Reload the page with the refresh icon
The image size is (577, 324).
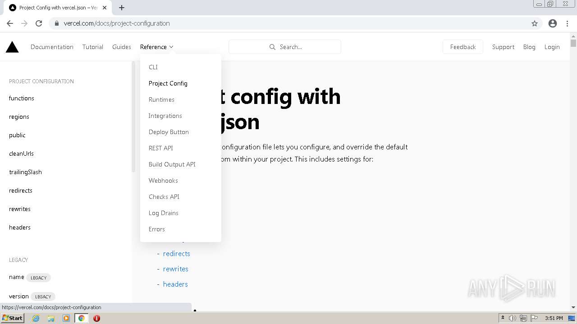click(39, 23)
